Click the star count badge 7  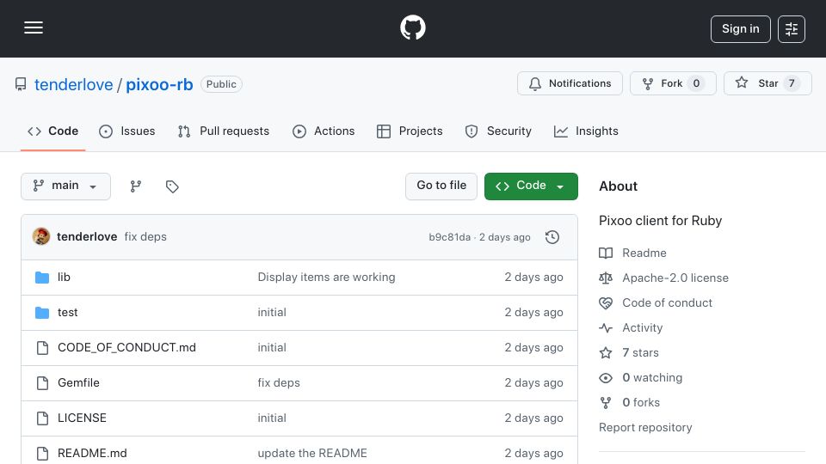(792, 83)
